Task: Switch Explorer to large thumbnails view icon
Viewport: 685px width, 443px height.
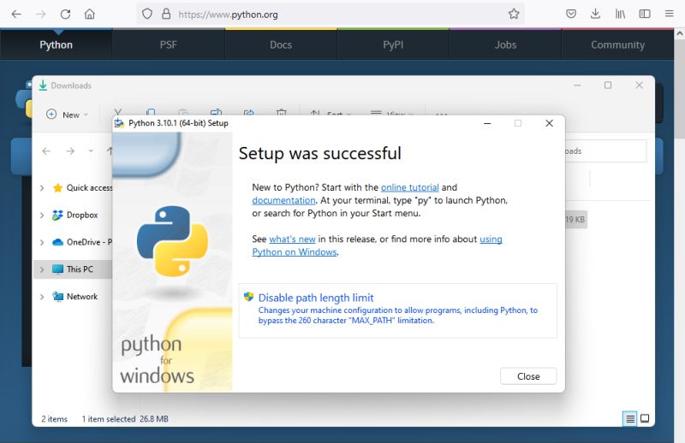Action: (645, 418)
